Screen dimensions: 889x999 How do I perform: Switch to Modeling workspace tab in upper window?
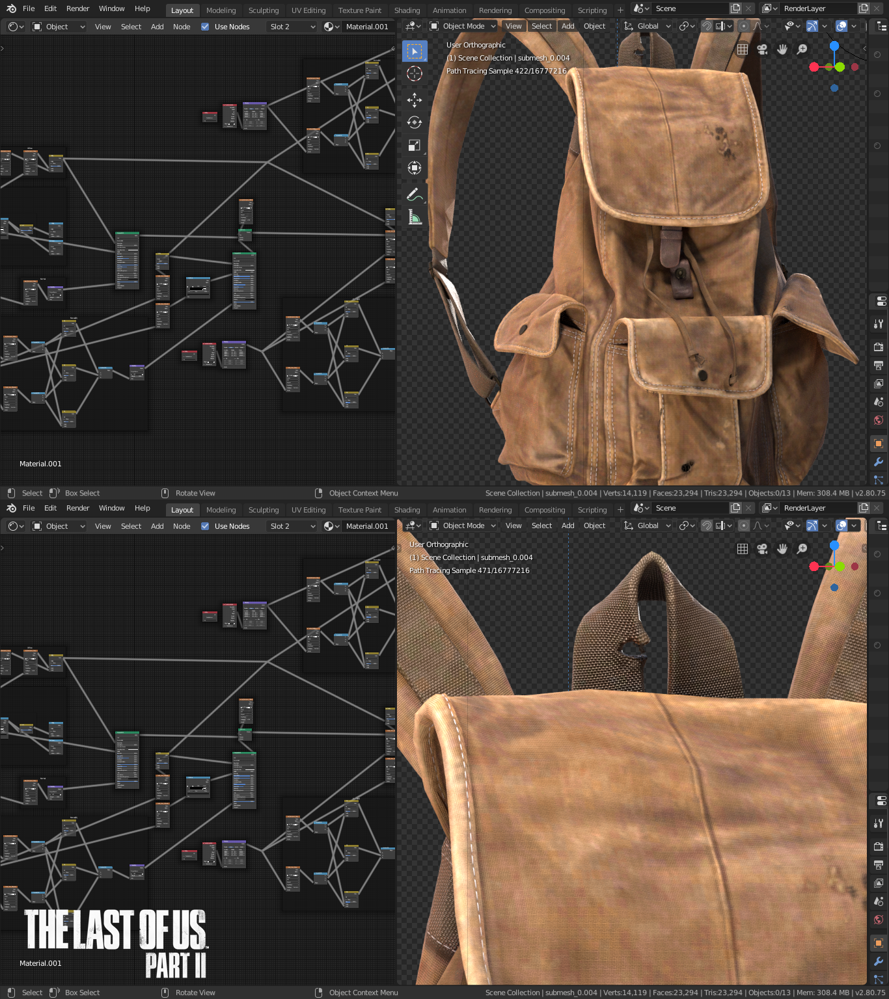pos(221,10)
